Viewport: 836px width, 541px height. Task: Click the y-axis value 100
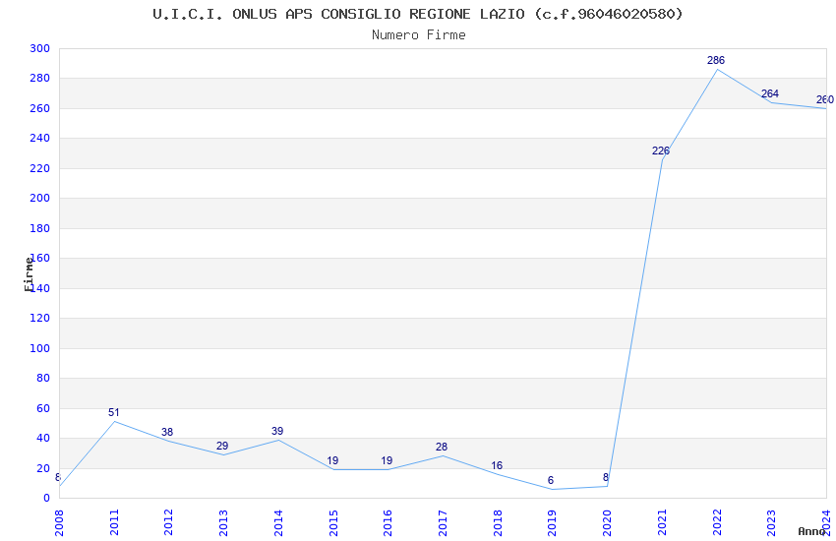[40, 348]
